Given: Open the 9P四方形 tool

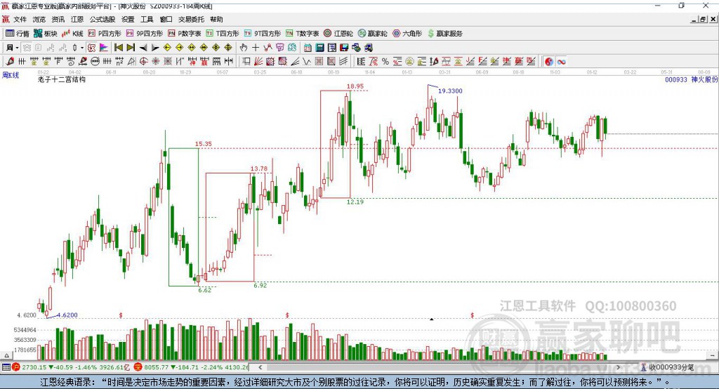Looking at the screenshot, I should point(145,34).
